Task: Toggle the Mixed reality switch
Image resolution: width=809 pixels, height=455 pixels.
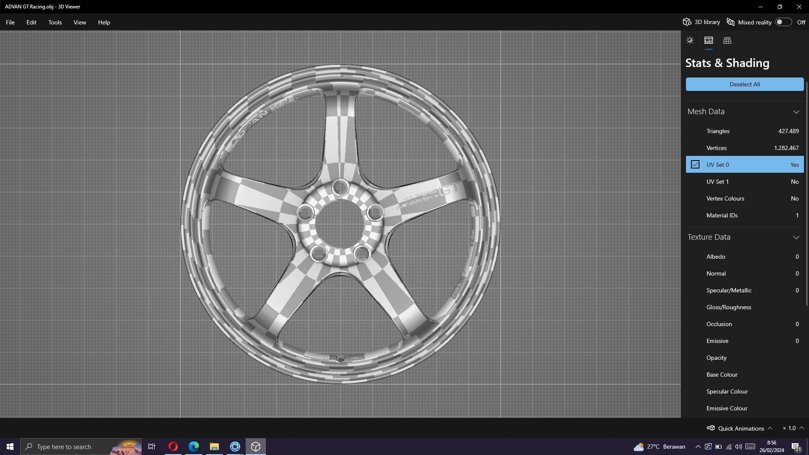Action: point(783,22)
